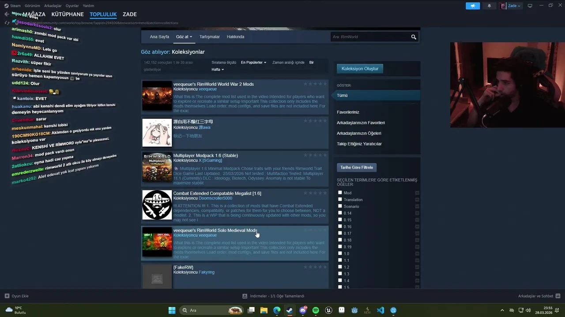565x317 pixels.
Task: Click the Oyun Ekle plus icon
Action: [7, 296]
